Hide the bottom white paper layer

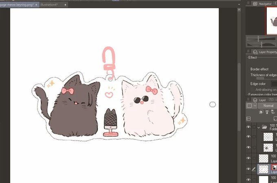click(248, 179)
